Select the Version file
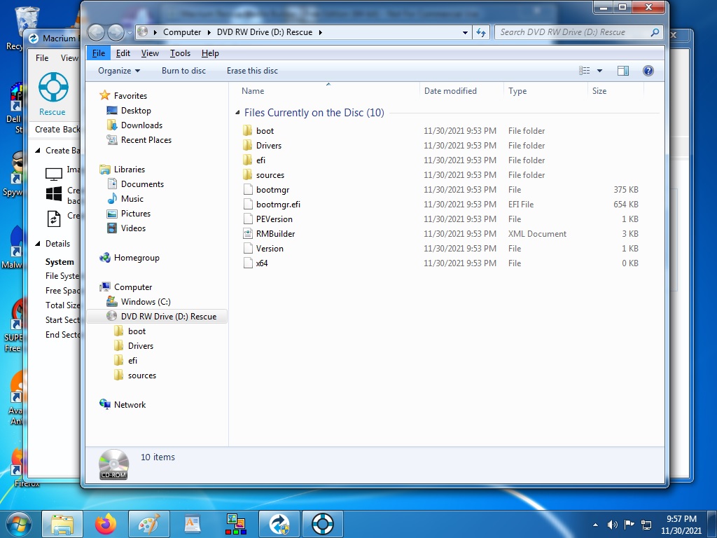717x538 pixels. pos(270,249)
